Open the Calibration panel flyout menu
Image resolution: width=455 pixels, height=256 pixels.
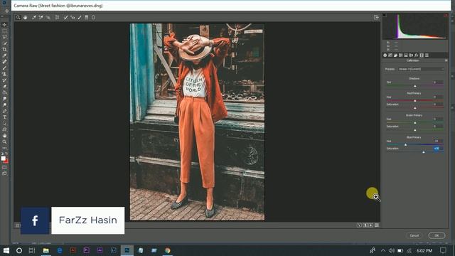click(x=446, y=60)
